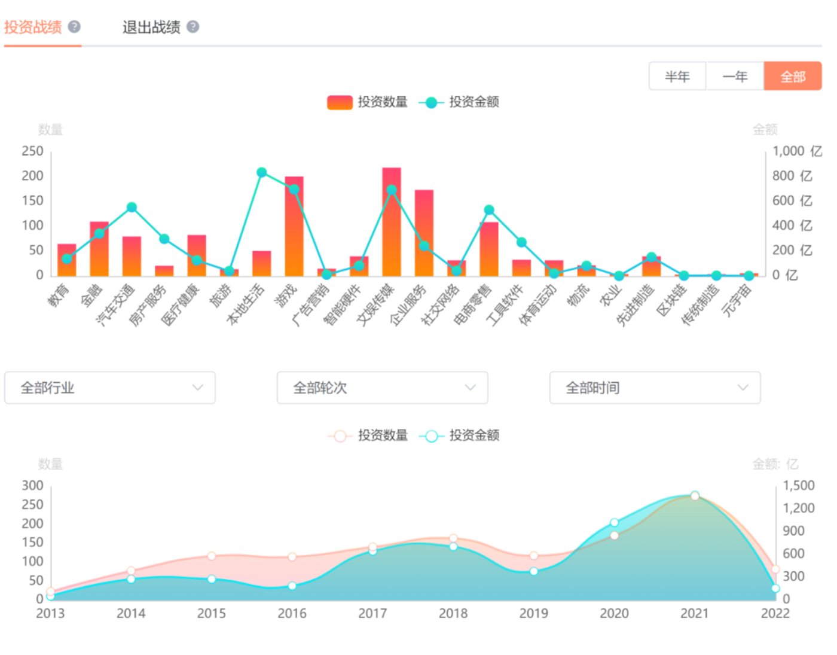Image resolution: width=837 pixels, height=655 pixels.
Task: Select the 2021 peak data point on the trend chart
Action: [695, 495]
